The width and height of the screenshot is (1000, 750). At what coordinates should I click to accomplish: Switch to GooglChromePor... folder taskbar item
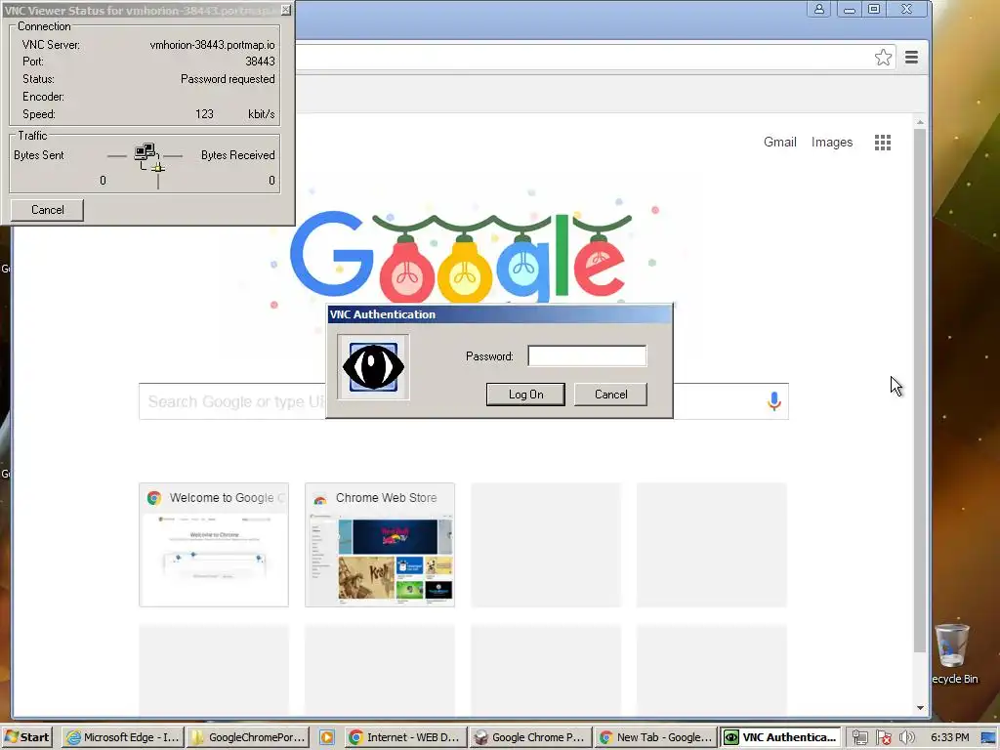(x=249, y=737)
